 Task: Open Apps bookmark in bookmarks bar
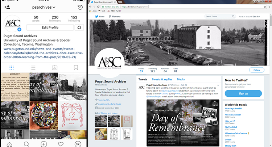[x=93, y=11]
